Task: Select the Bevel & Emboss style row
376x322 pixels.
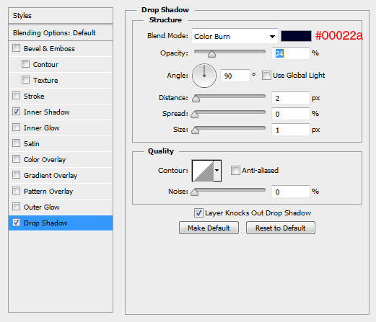Action: point(61,48)
